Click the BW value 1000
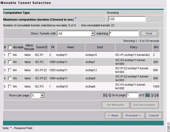This screenshot has width=170, height=132. click(156, 86)
